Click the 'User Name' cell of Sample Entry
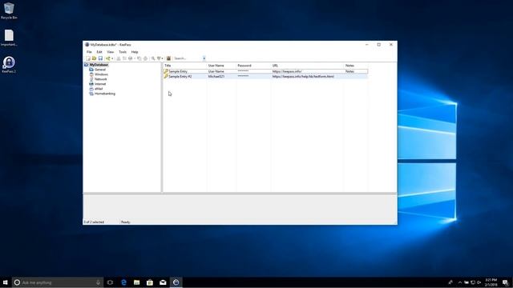513x288 pixels. pos(216,71)
